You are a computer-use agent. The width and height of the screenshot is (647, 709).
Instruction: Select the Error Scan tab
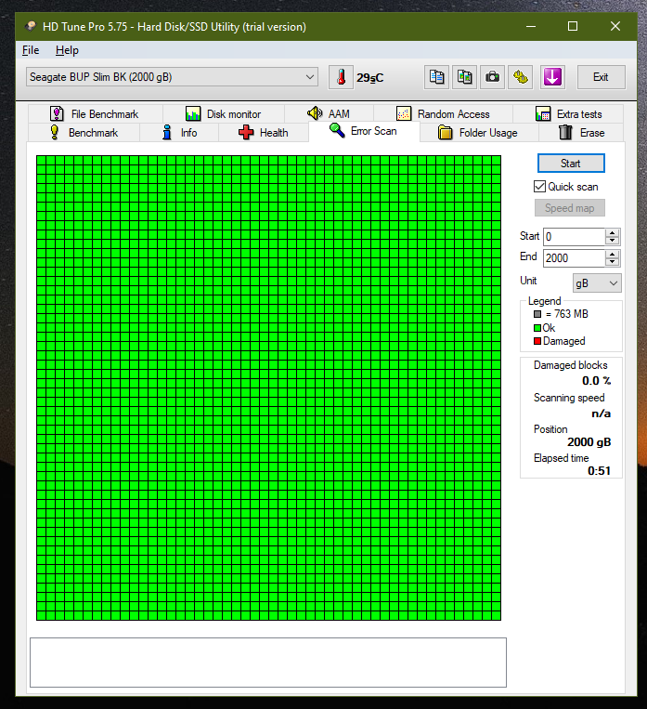click(x=364, y=131)
